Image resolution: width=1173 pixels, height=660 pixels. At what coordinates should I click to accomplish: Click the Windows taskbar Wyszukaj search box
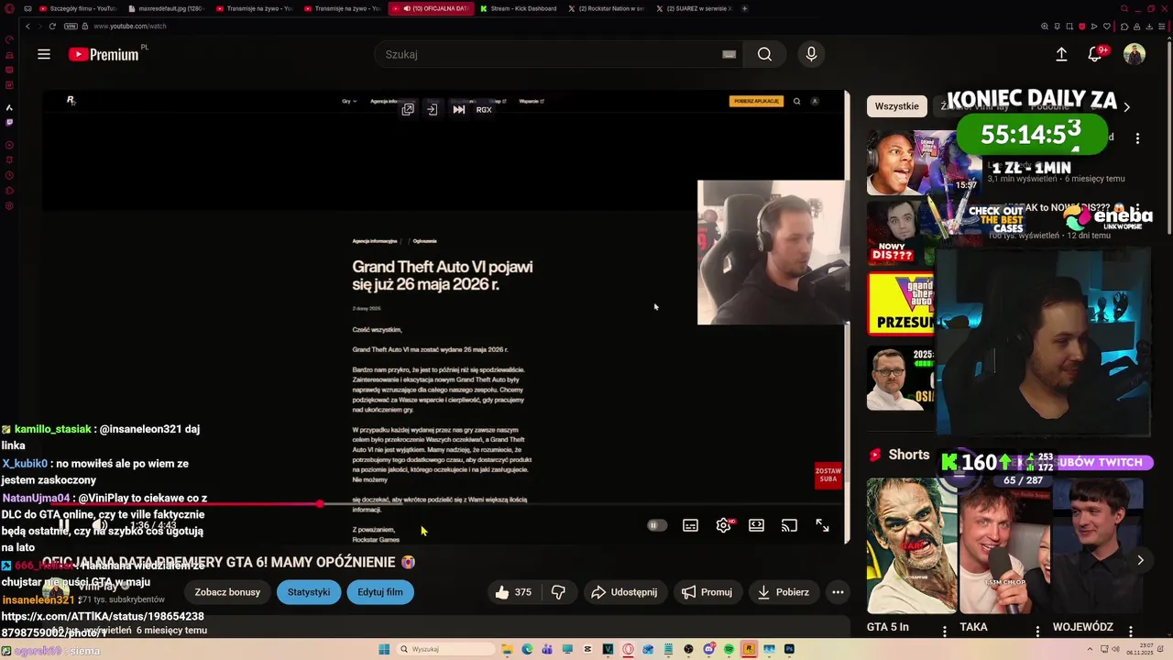(x=444, y=649)
